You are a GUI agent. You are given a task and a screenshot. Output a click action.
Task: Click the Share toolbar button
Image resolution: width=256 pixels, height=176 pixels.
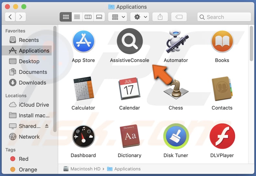point(160,17)
